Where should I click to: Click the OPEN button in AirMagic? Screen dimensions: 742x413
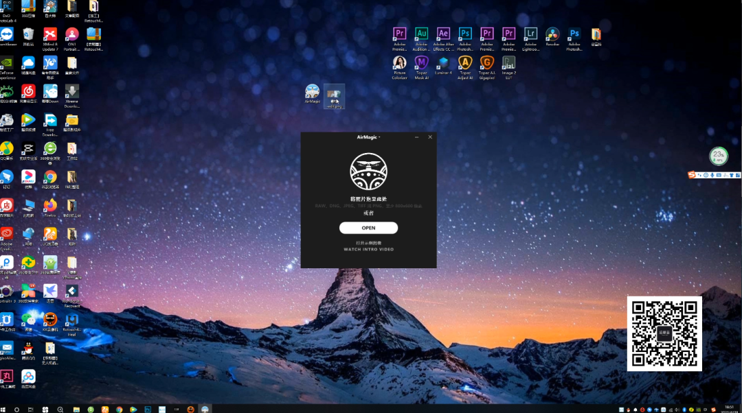(368, 228)
